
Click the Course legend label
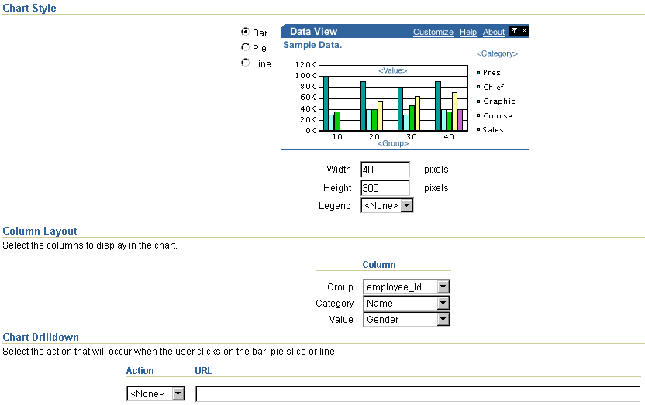click(498, 116)
